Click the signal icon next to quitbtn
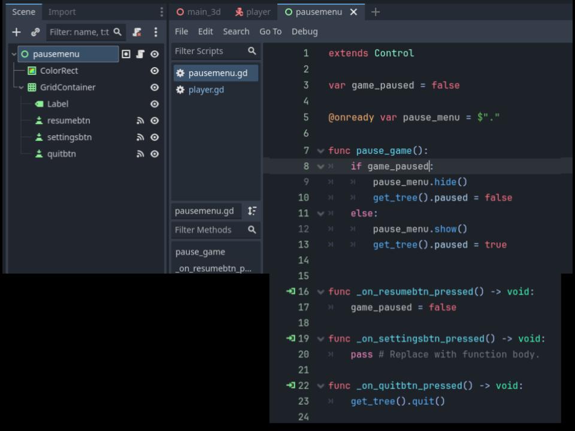Screen dimensions: 575x431 pyautogui.click(x=140, y=154)
